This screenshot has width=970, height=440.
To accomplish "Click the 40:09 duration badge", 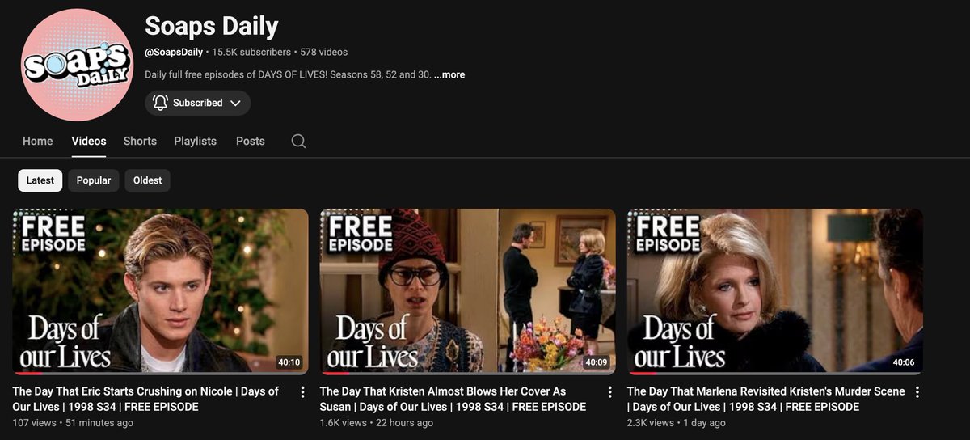I will [597, 362].
